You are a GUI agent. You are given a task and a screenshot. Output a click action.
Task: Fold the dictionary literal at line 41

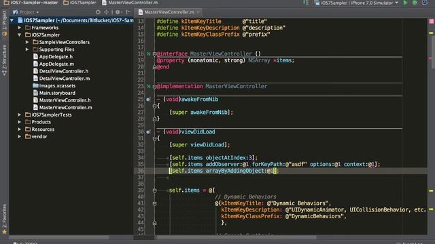154,203
